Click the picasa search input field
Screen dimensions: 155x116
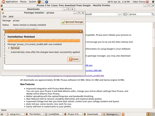tap(140, 14)
